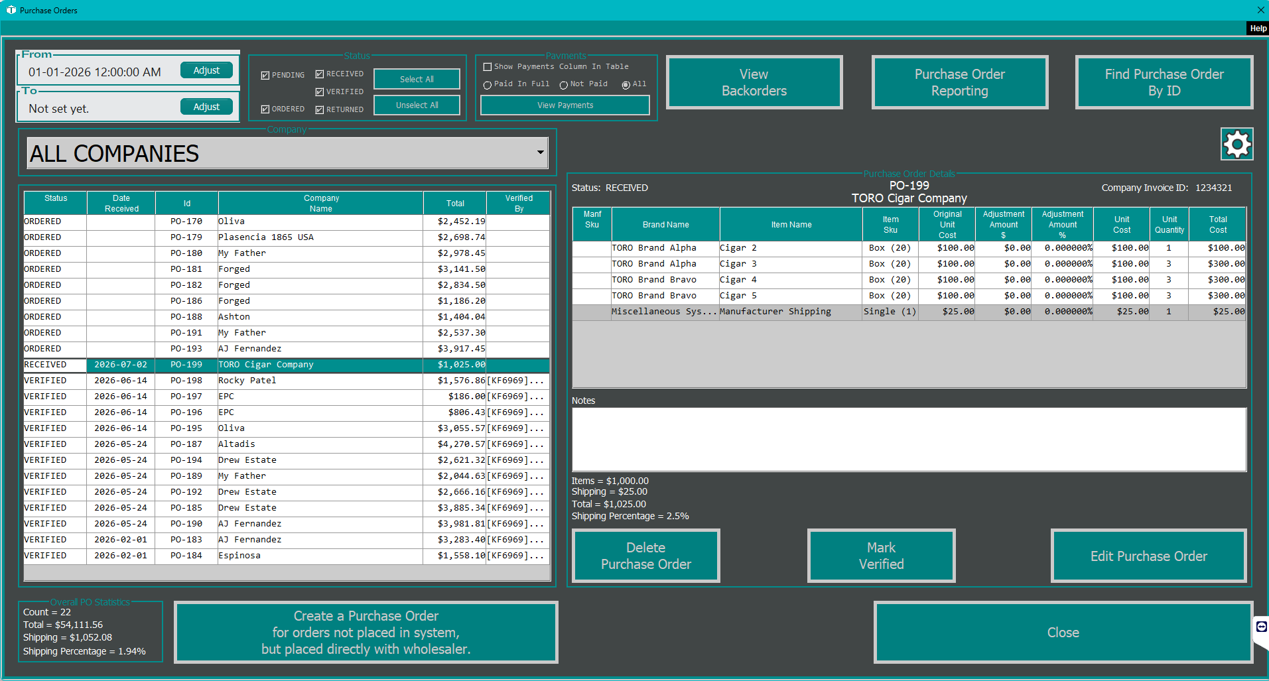Toggle the VERIFIED status checkbox
The image size is (1269, 681).
pyautogui.click(x=320, y=92)
